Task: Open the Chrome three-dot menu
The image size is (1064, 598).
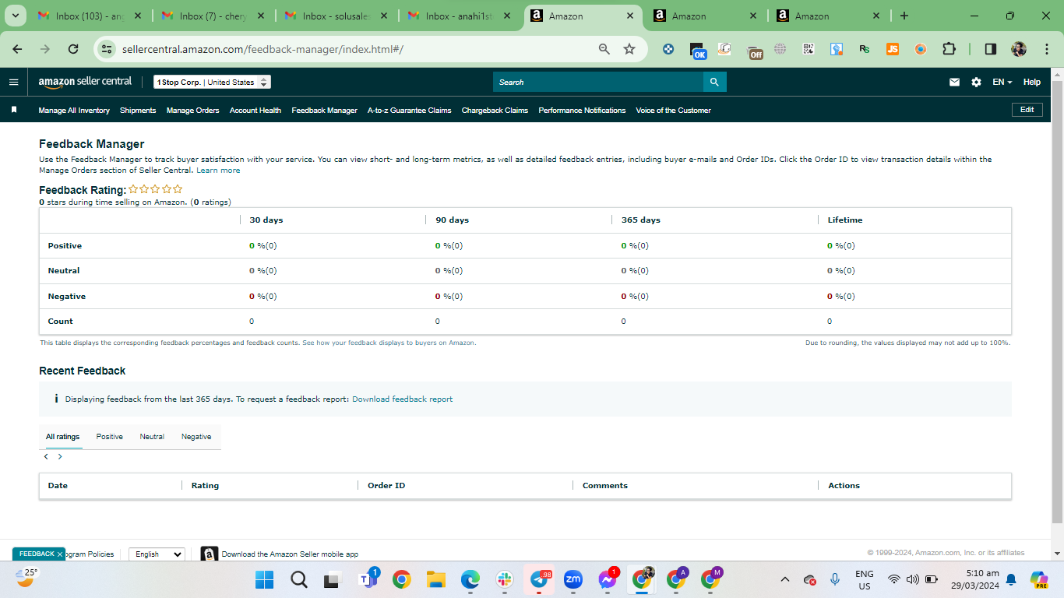Action: click(x=1045, y=48)
